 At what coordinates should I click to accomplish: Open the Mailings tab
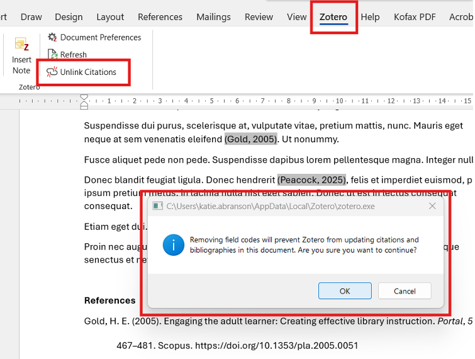tap(213, 17)
